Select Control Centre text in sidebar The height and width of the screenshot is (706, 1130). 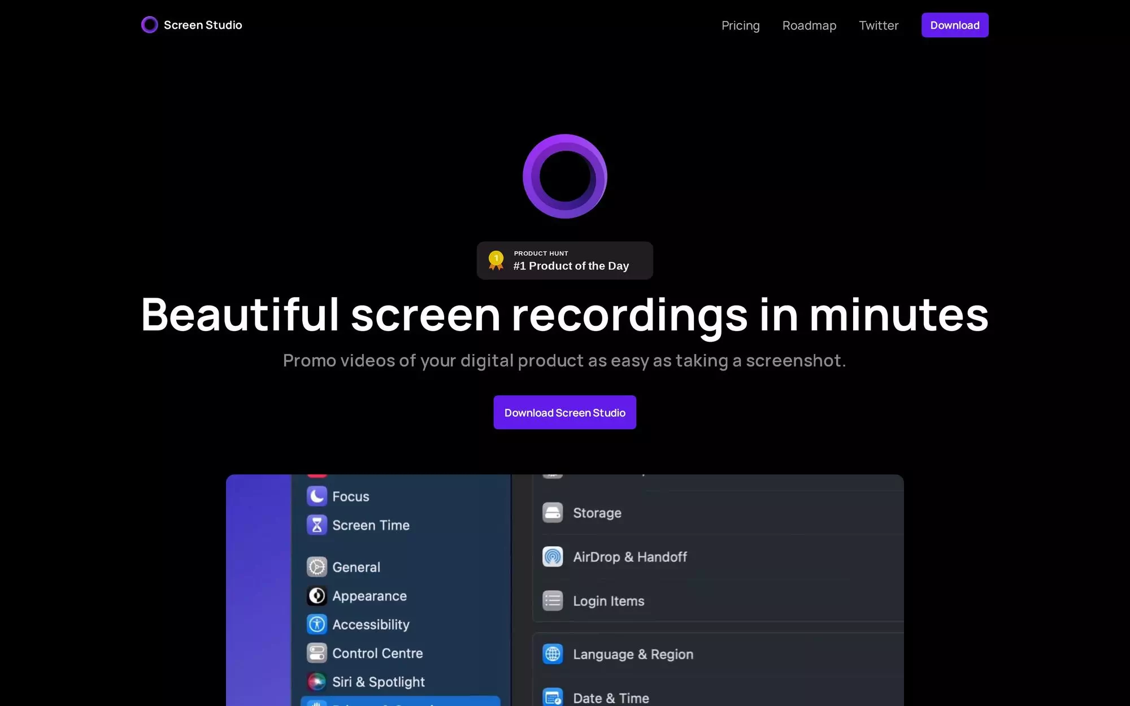377,653
